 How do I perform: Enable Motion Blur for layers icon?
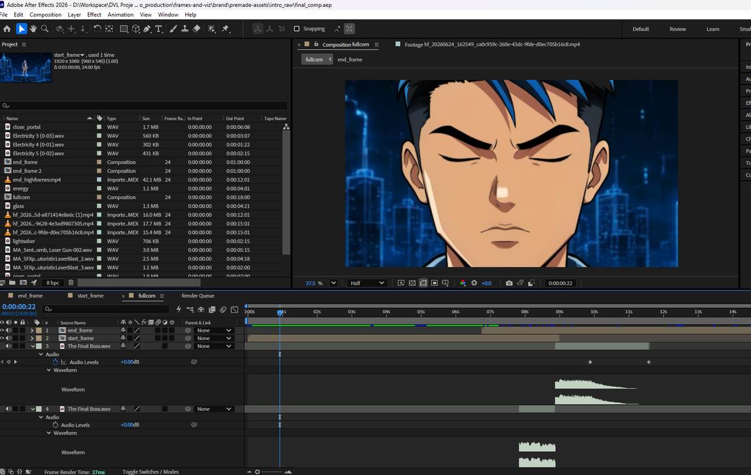pyautogui.click(x=223, y=309)
